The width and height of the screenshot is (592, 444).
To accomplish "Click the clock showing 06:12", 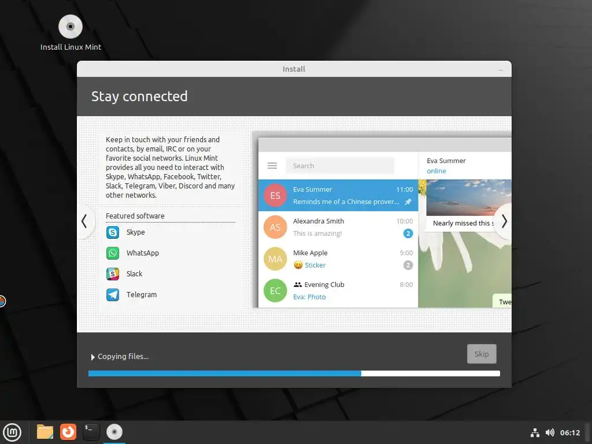I will pyautogui.click(x=569, y=432).
